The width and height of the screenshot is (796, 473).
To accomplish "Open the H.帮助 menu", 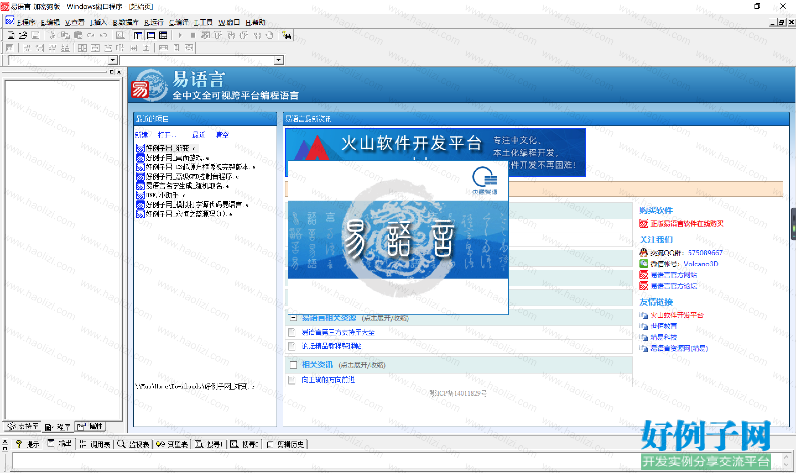I will click(255, 22).
